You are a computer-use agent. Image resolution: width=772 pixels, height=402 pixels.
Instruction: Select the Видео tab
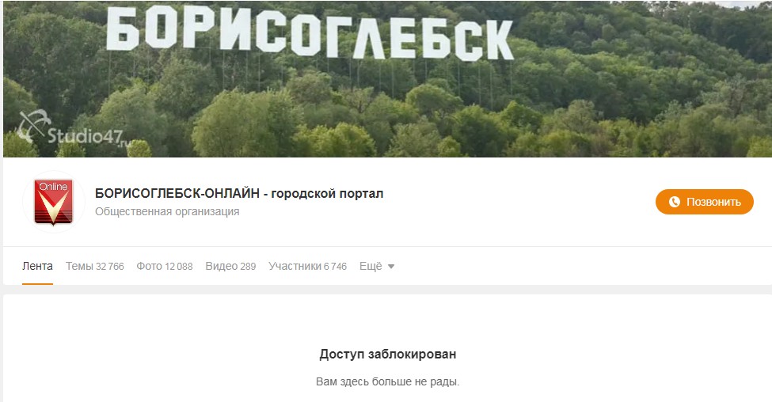(x=230, y=266)
